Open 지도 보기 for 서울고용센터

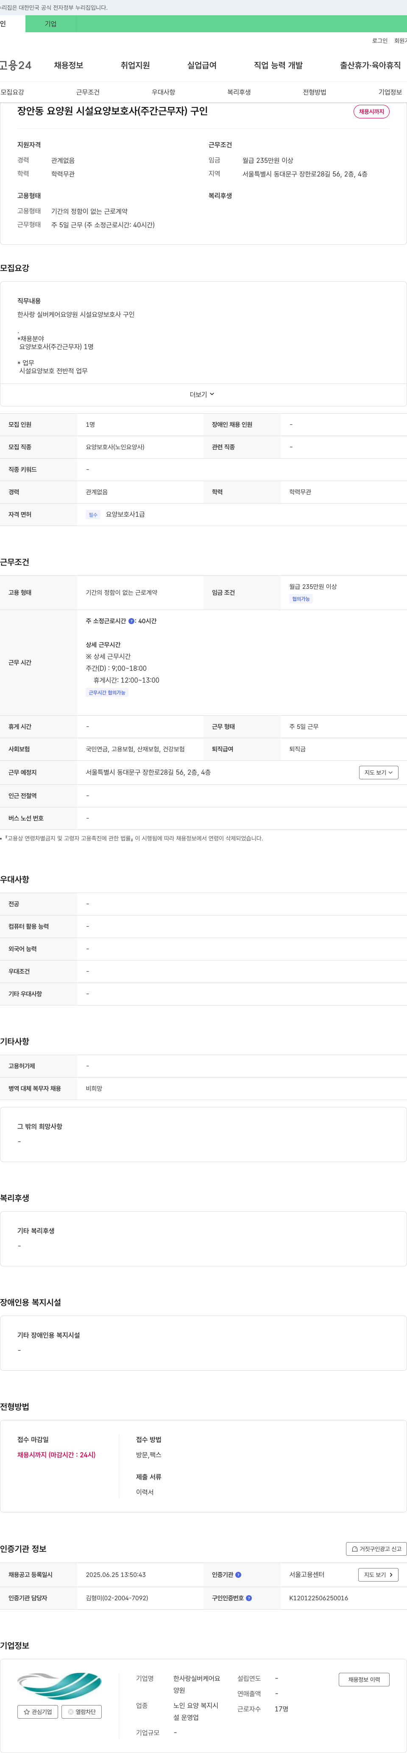click(379, 1575)
